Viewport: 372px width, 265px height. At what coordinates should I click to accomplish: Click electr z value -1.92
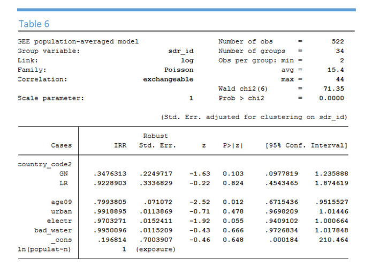(x=200, y=221)
